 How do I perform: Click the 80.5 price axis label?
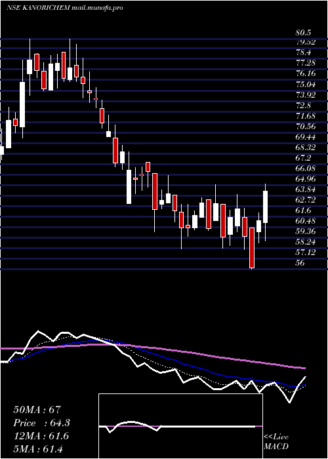pos(304,33)
